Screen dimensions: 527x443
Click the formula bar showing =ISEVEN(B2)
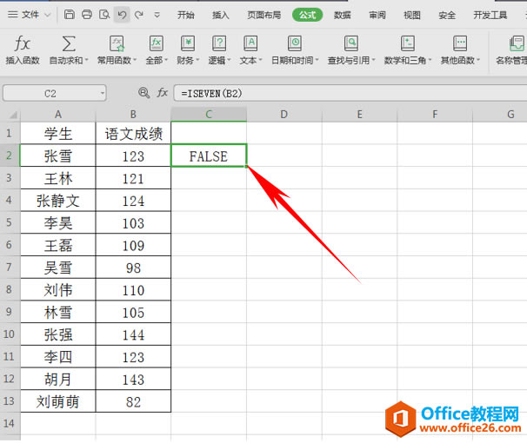[350, 93]
